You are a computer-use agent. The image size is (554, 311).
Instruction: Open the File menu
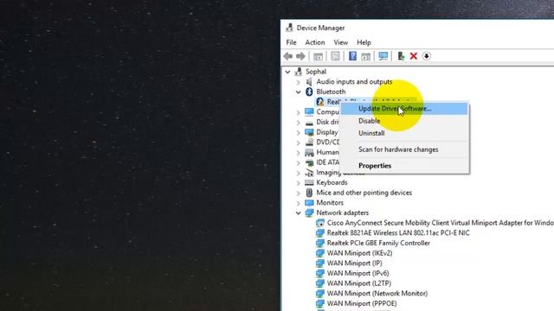291,42
